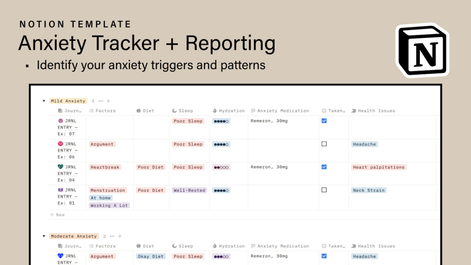Click the Menstruation factor tag

point(108,190)
